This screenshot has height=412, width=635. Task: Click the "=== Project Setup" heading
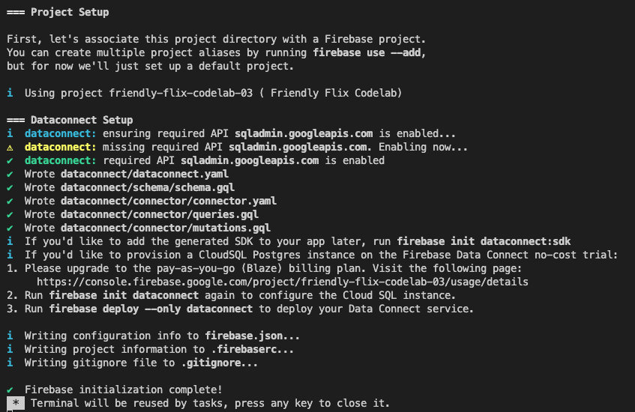[58, 12]
